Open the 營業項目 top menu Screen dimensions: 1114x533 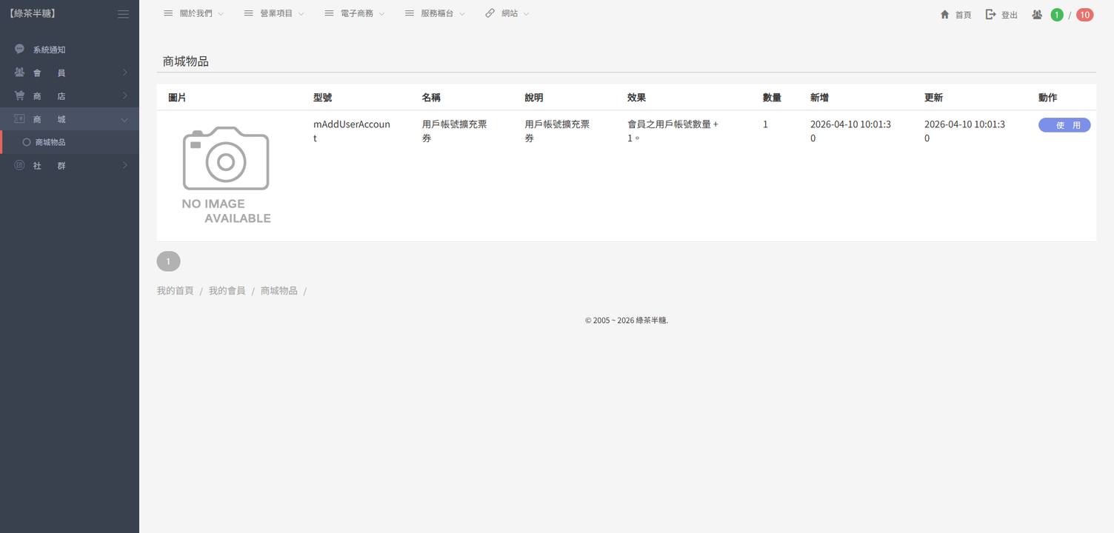tap(274, 14)
